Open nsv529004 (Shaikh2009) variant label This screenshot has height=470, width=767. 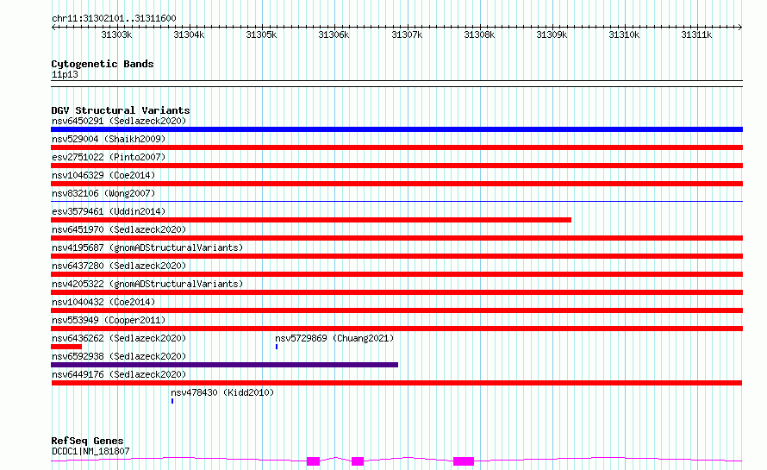pyautogui.click(x=109, y=139)
